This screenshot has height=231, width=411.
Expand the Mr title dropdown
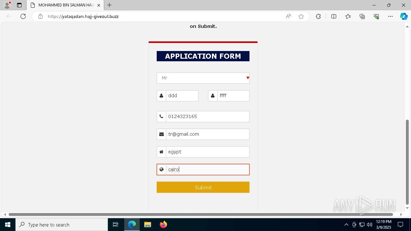pos(203,78)
